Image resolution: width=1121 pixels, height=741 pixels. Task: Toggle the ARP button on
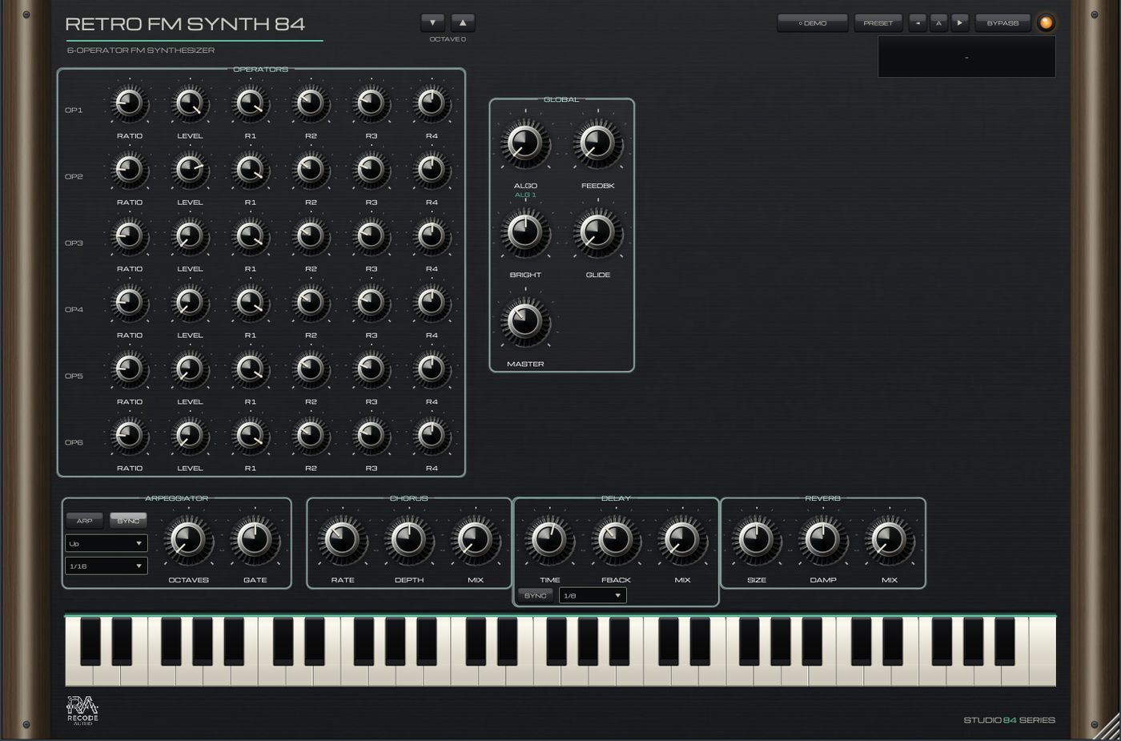click(x=84, y=521)
